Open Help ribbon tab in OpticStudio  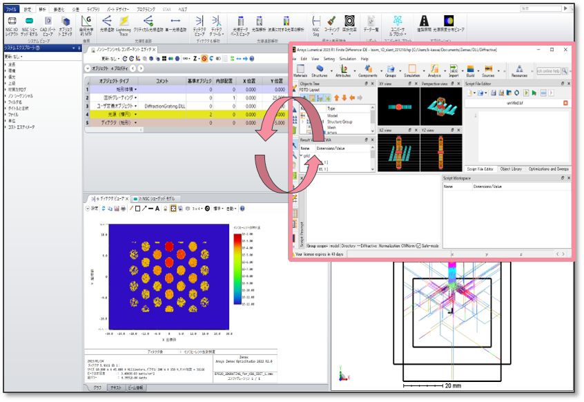(x=182, y=9)
